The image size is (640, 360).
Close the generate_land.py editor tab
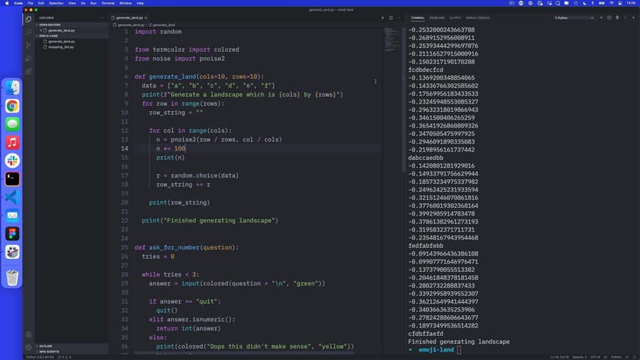click(x=146, y=17)
